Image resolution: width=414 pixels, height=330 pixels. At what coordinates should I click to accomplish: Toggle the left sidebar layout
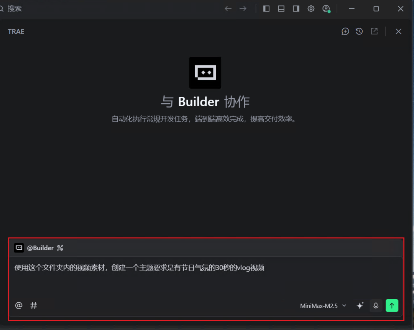pos(266,8)
